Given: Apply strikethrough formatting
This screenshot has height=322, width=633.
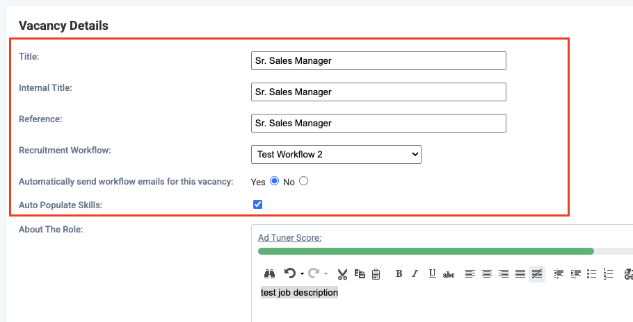Looking at the screenshot, I should click(x=449, y=274).
